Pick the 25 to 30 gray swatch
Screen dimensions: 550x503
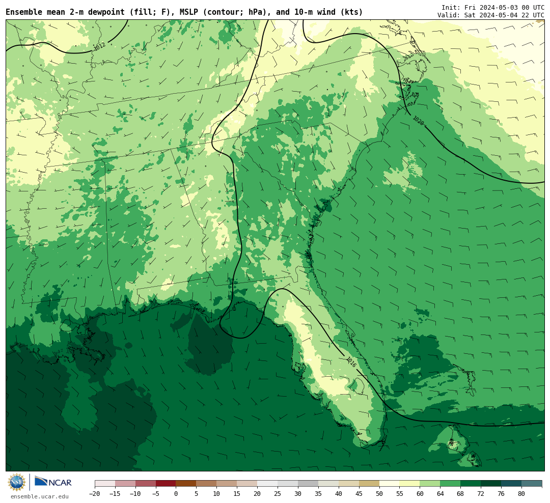click(288, 484)
